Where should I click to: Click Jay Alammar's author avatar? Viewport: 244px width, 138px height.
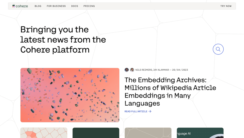(x=132, y=70)
